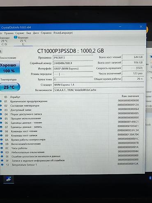The height and width of the screenshot is (203, 152).
Task: Click the Атрибут column header
Action: point(15,97)
